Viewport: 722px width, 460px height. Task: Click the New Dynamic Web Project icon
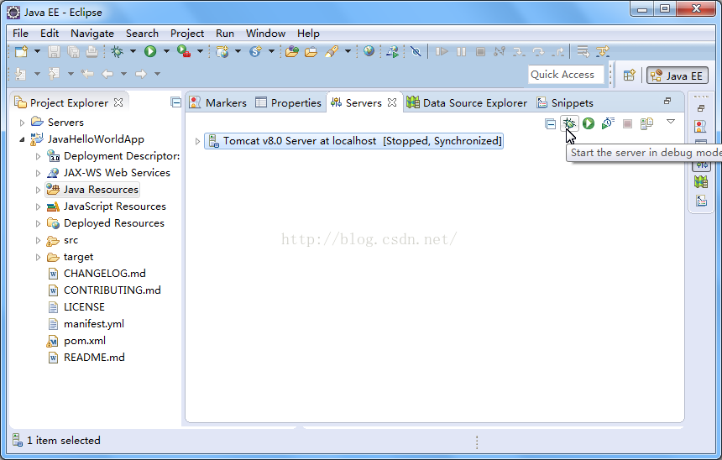click(222, 51)
